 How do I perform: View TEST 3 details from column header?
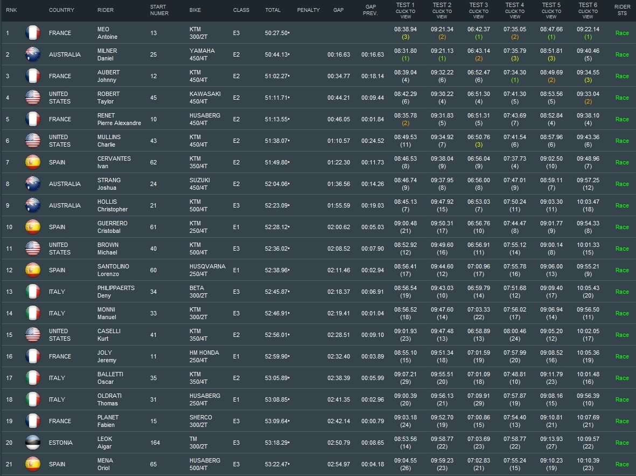(478, 10)
